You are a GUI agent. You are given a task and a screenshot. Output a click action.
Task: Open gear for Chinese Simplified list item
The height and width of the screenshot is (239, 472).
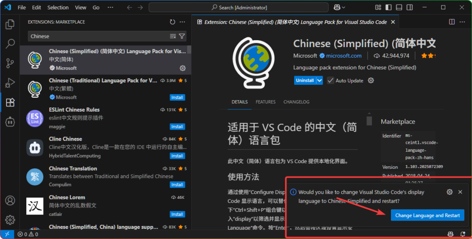[183, 68]
